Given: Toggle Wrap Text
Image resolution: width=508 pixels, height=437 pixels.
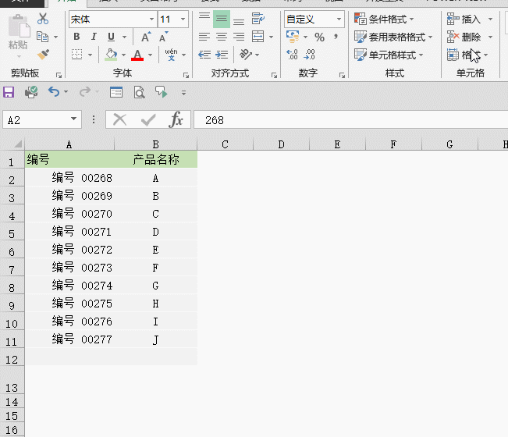Looking at the screenshot, I should (258, 19).
